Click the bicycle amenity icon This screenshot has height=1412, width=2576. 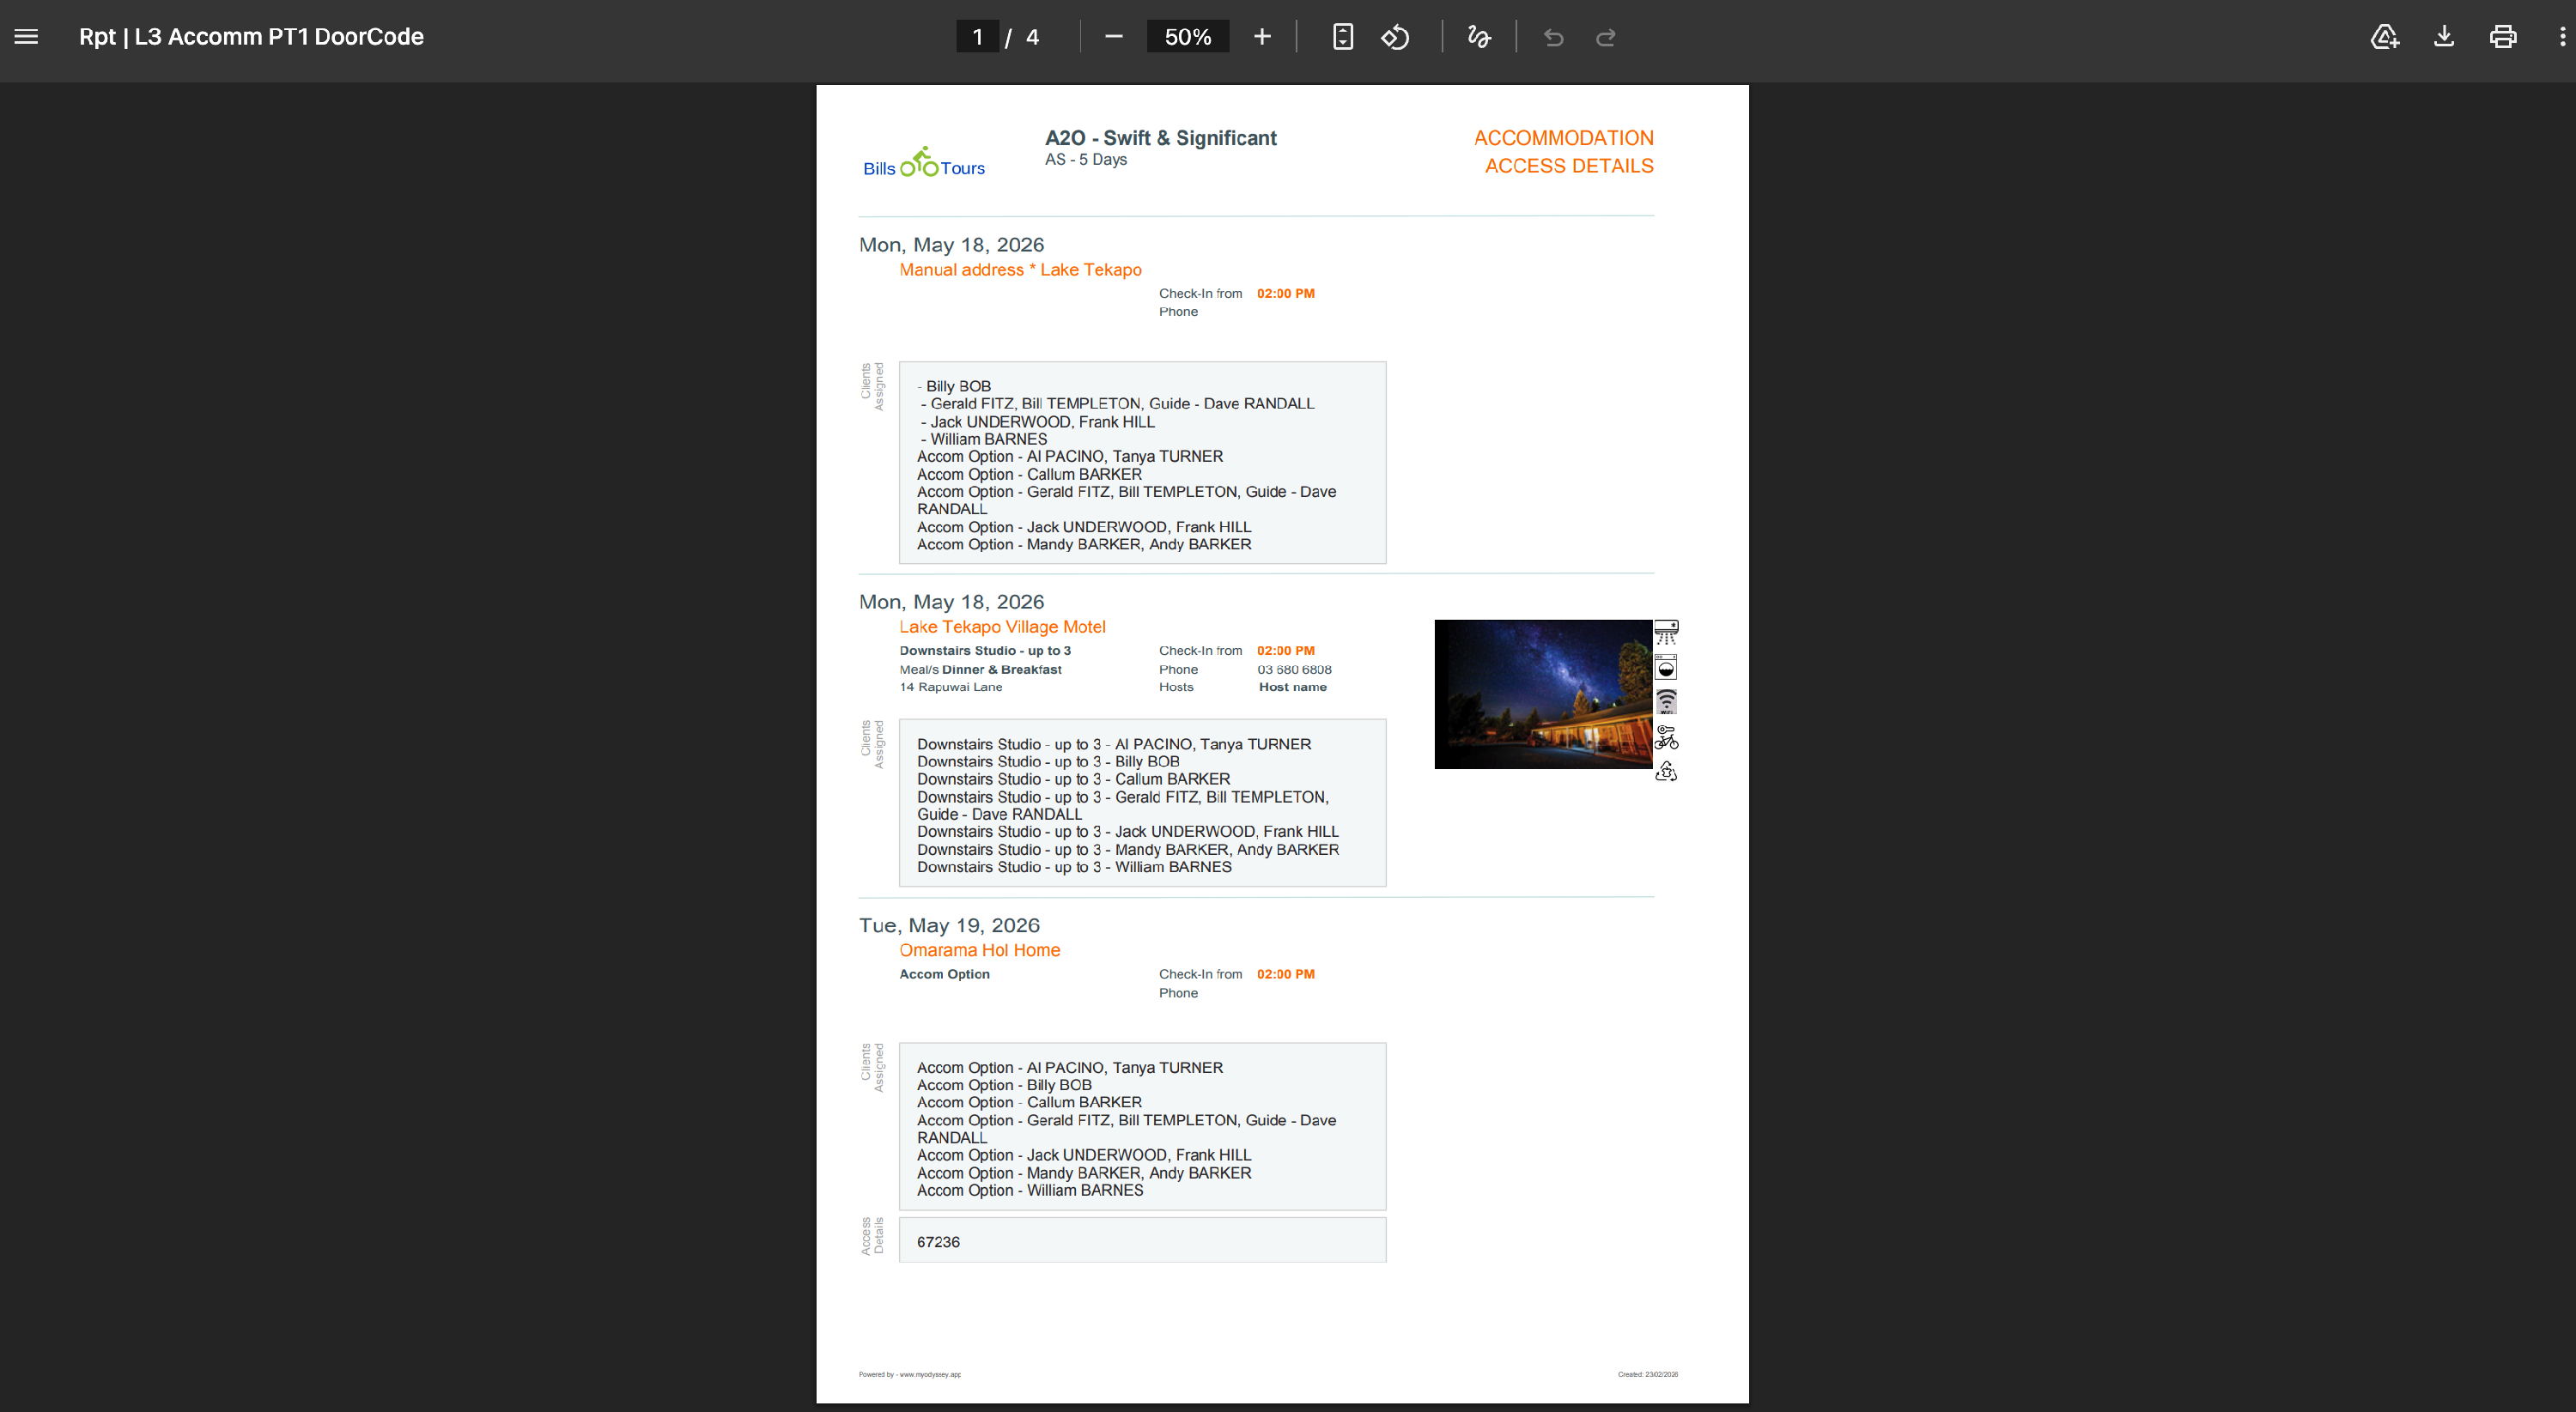tap(1666, 737)
